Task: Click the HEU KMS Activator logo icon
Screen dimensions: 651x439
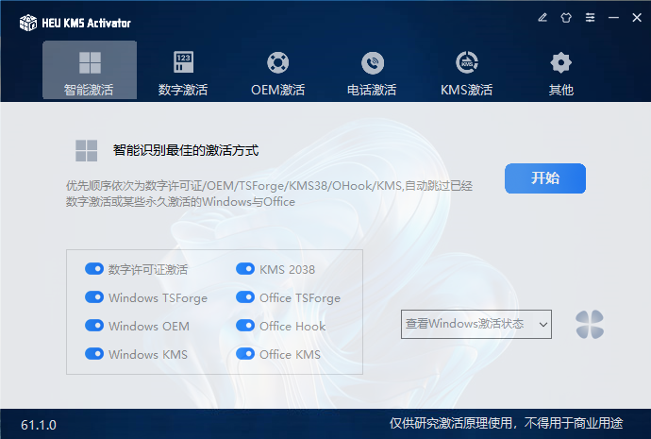Action: point(27,23)
